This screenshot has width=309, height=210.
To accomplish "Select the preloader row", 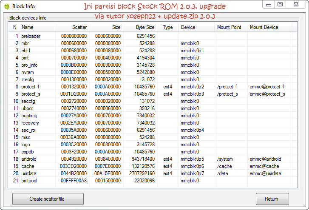I will [153, 36].
